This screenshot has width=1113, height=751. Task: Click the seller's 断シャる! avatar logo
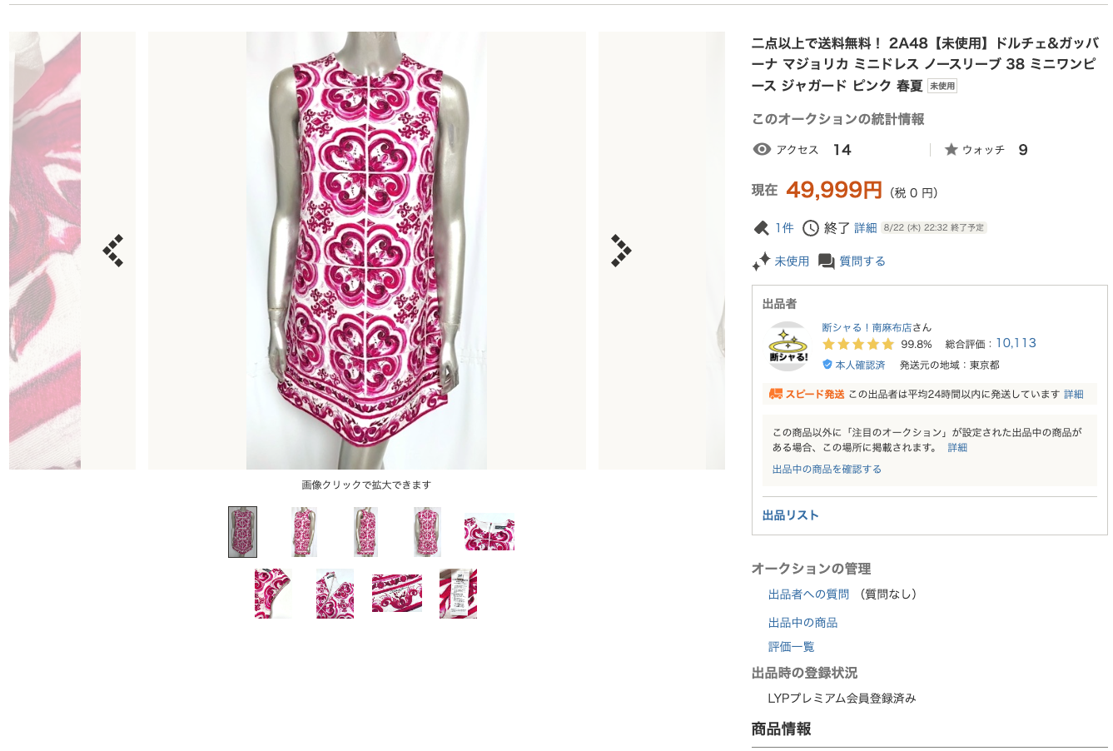click(x=788, y=346)
